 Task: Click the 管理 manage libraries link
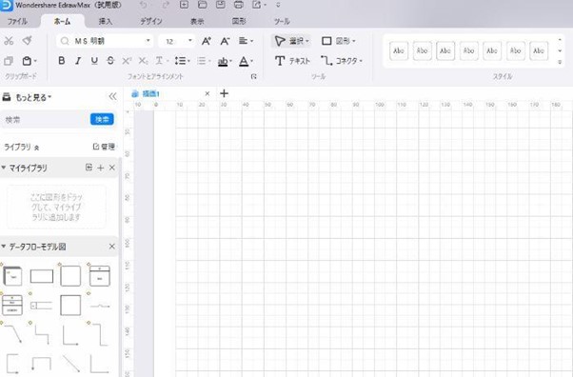click(104, 147)
